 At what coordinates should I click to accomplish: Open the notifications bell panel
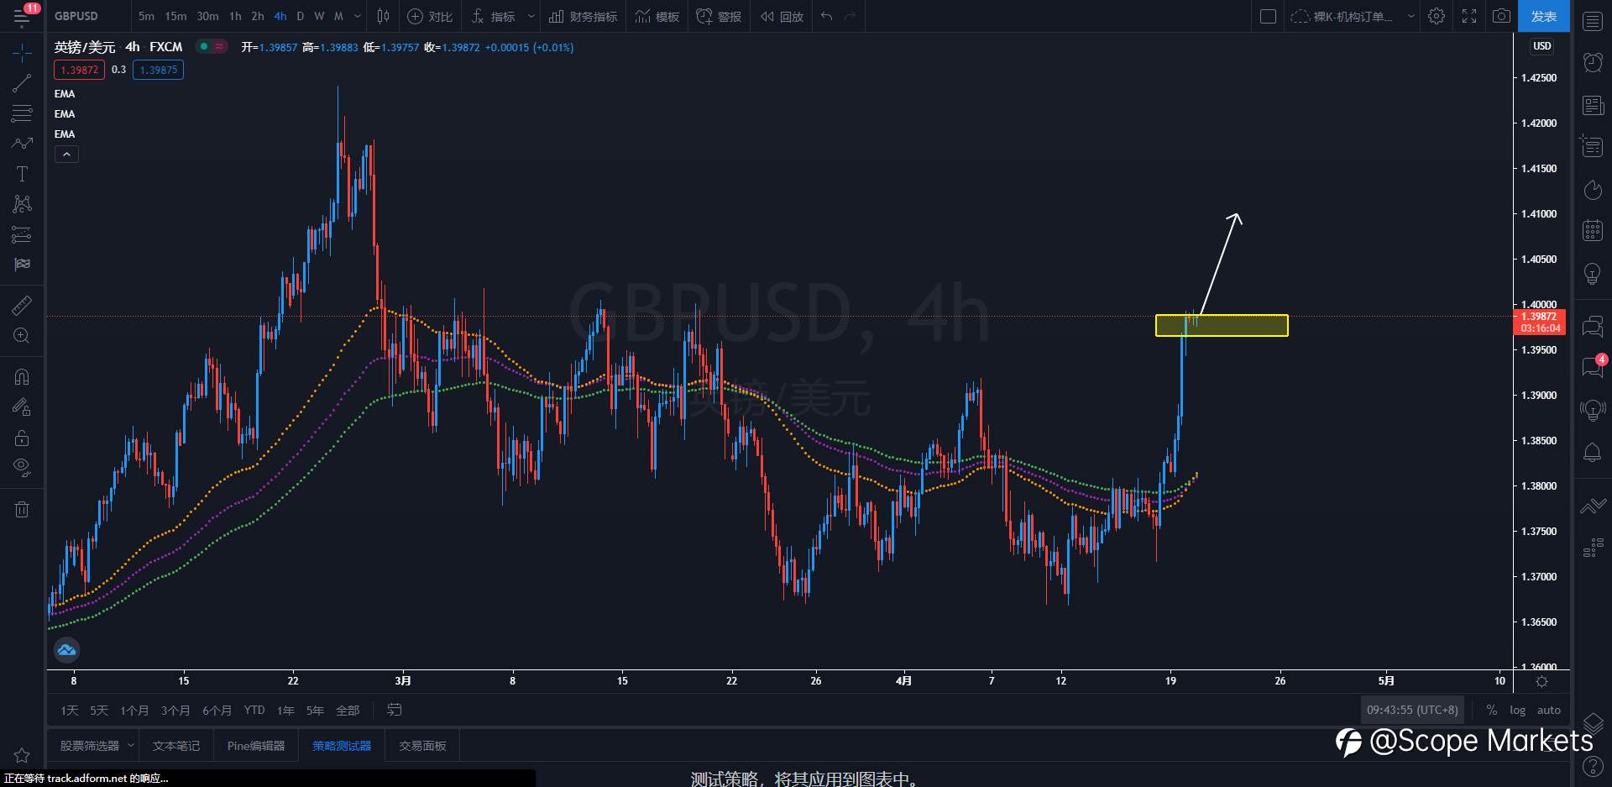click(x=1592, y=452)
